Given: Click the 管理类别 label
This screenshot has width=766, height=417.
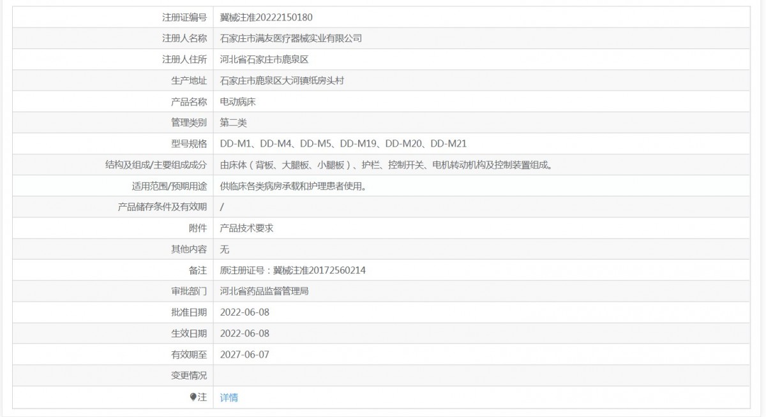Looking at the screenshot, I should [189, 122].
